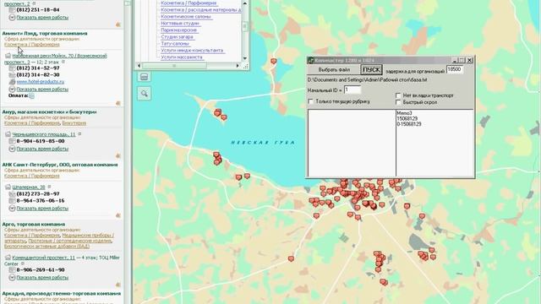The width and height of the screenshot is (541, 304).
Task: Click the orange icon at the bottom of the Авинти Лэнд card
Action: coord(118,103)
